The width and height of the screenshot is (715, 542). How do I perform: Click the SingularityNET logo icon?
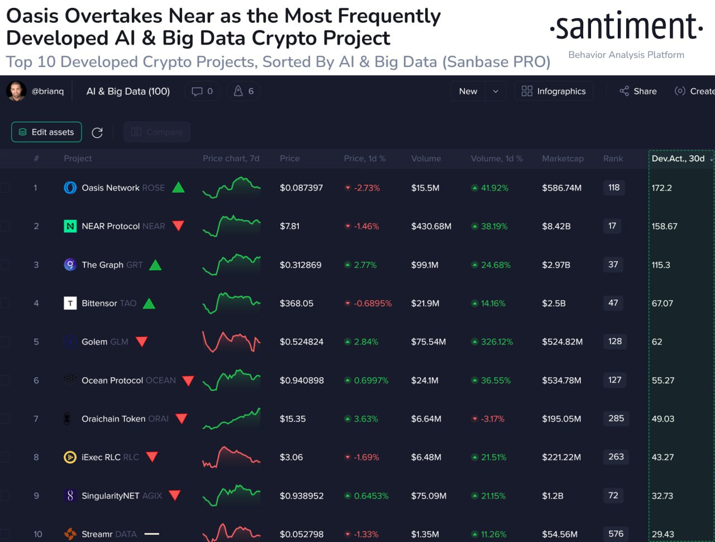(70, 496)
